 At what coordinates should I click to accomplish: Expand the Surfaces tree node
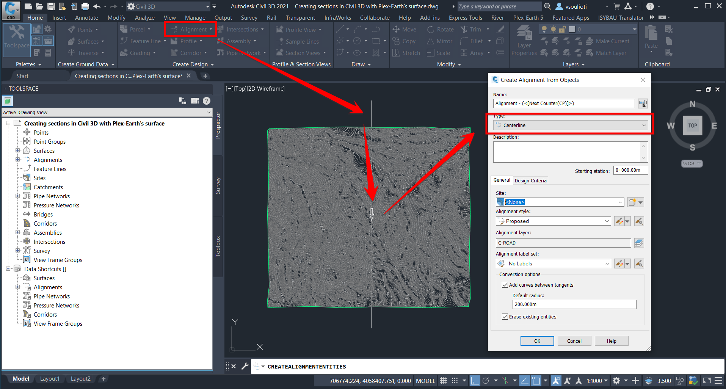pyautogui.click(x=17, y=151)
